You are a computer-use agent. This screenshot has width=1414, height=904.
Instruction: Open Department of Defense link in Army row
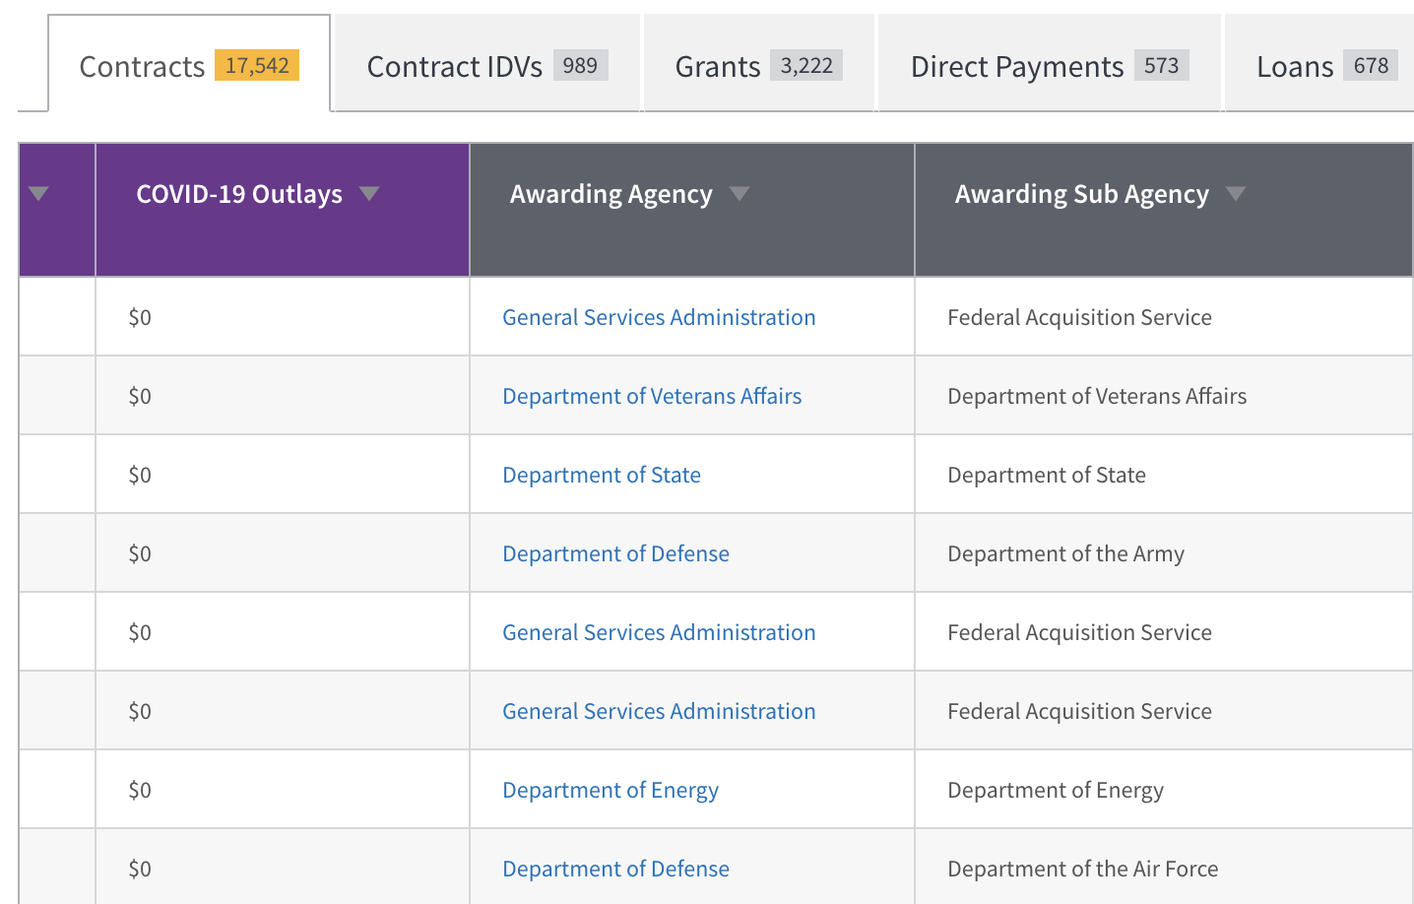click(x=615, y=553)
